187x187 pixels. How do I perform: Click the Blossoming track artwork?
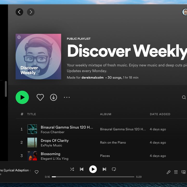click(32, 156)
